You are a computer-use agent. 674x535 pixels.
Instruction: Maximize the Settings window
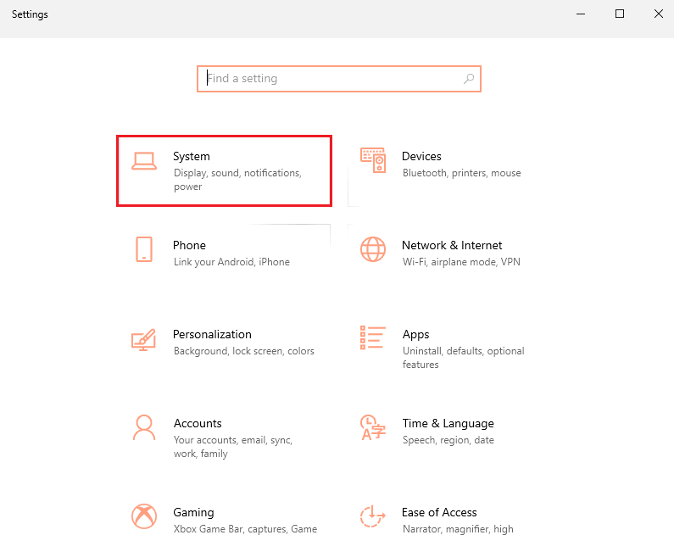[620, 14]
